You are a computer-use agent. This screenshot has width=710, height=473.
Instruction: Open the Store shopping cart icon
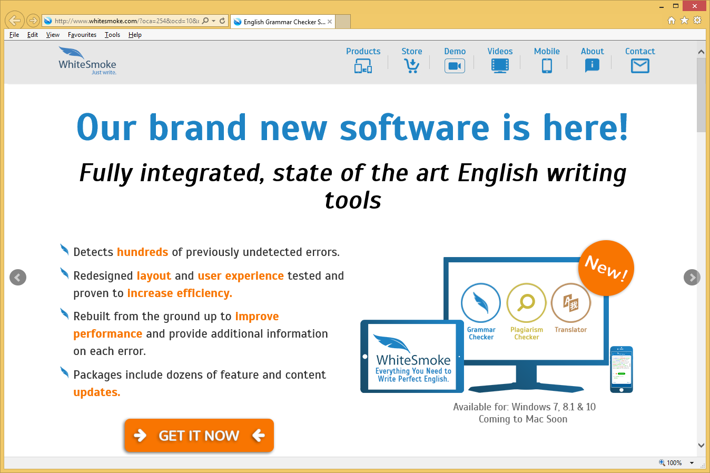[x=411, y=66]
